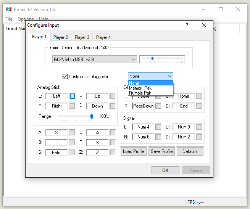Image resolution: width=250 pixels, height=209 pixels.
Task: Click the Save Profile button
Action: pos(162,151)
